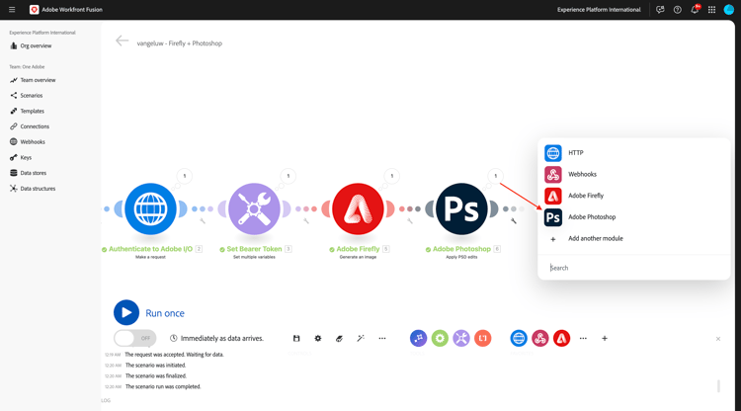The height and width of the screenshot is (411, 741).
Task: Click the Webhooks favorite icon in bottom toolbar
Action: tap(539, 338)
